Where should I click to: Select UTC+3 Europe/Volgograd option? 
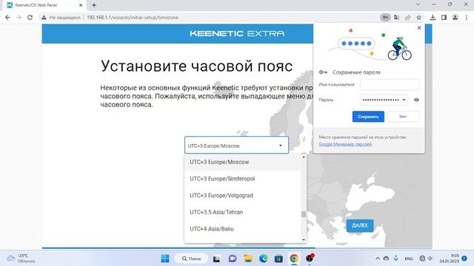tap(242, 195)
